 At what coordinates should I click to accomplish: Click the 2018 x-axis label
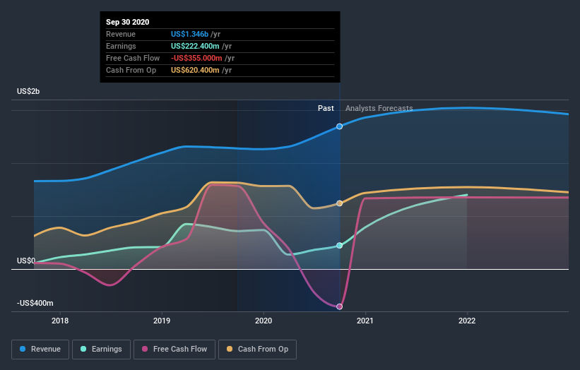[60, 321]
